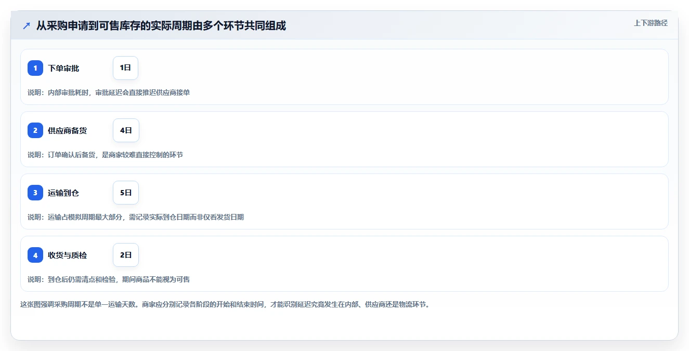This screenshot has height=351, width=689.
Task: Click the 上下游路径 label
Action: (651, 23)
